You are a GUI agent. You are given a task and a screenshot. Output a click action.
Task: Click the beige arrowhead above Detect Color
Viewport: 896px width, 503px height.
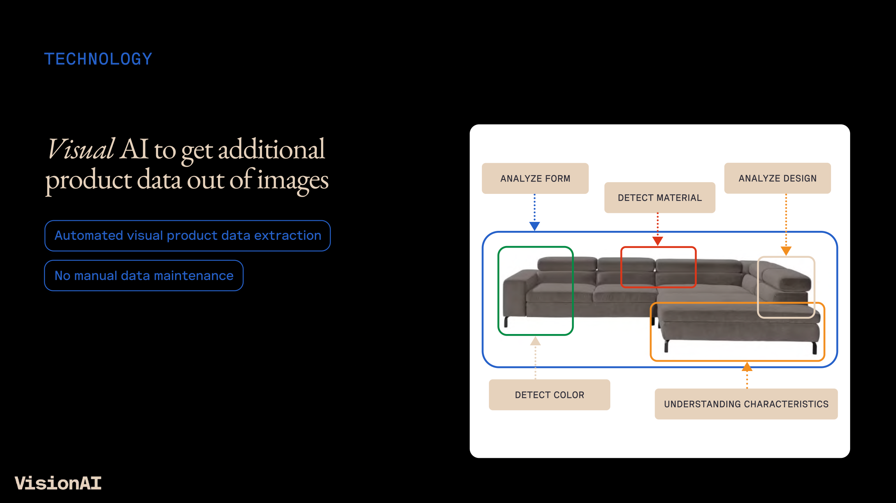(x=535, y=341)
